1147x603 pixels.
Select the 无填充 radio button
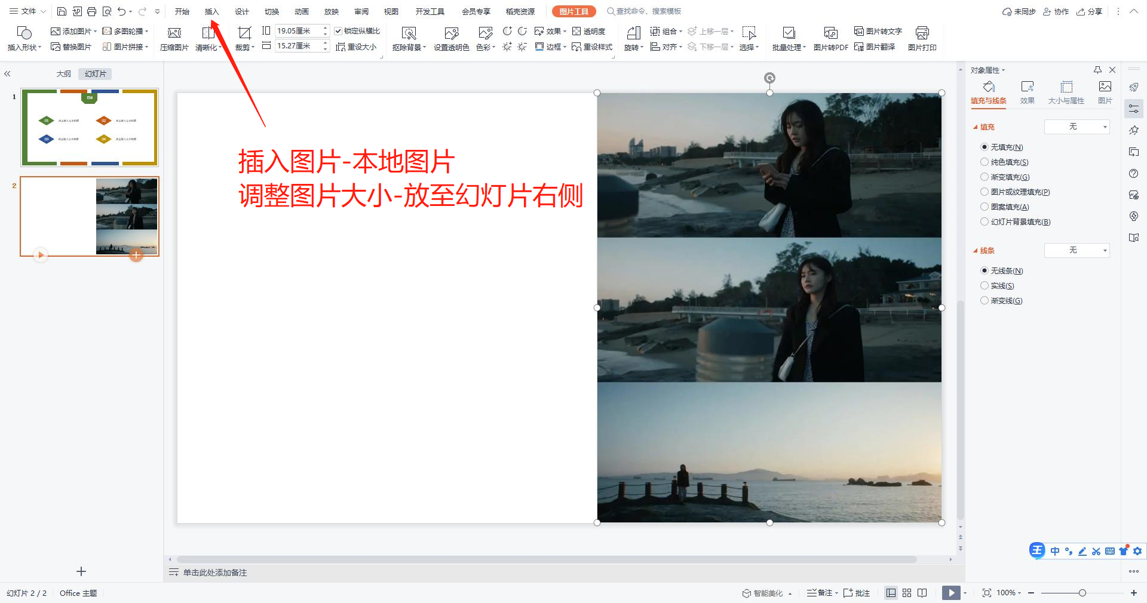point(984,147)
